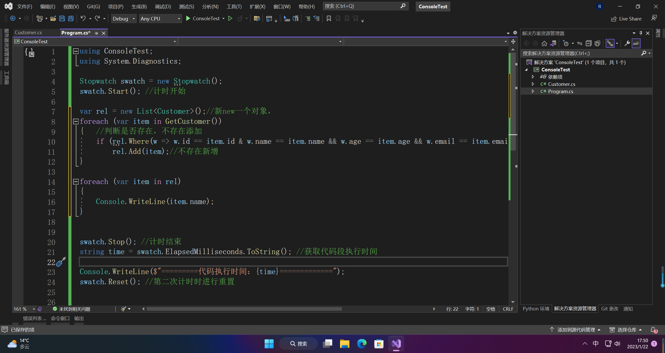The height and width of the screenshot is (353, 665).
Task: Click Home icon in Solution Explorer toolbar
Action: [x=544, y=43]
